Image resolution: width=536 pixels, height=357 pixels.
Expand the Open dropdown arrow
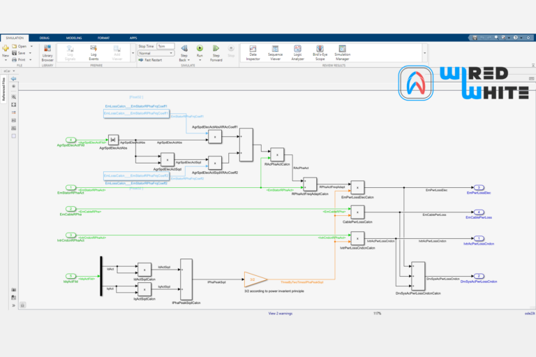(x=31, y=46)
